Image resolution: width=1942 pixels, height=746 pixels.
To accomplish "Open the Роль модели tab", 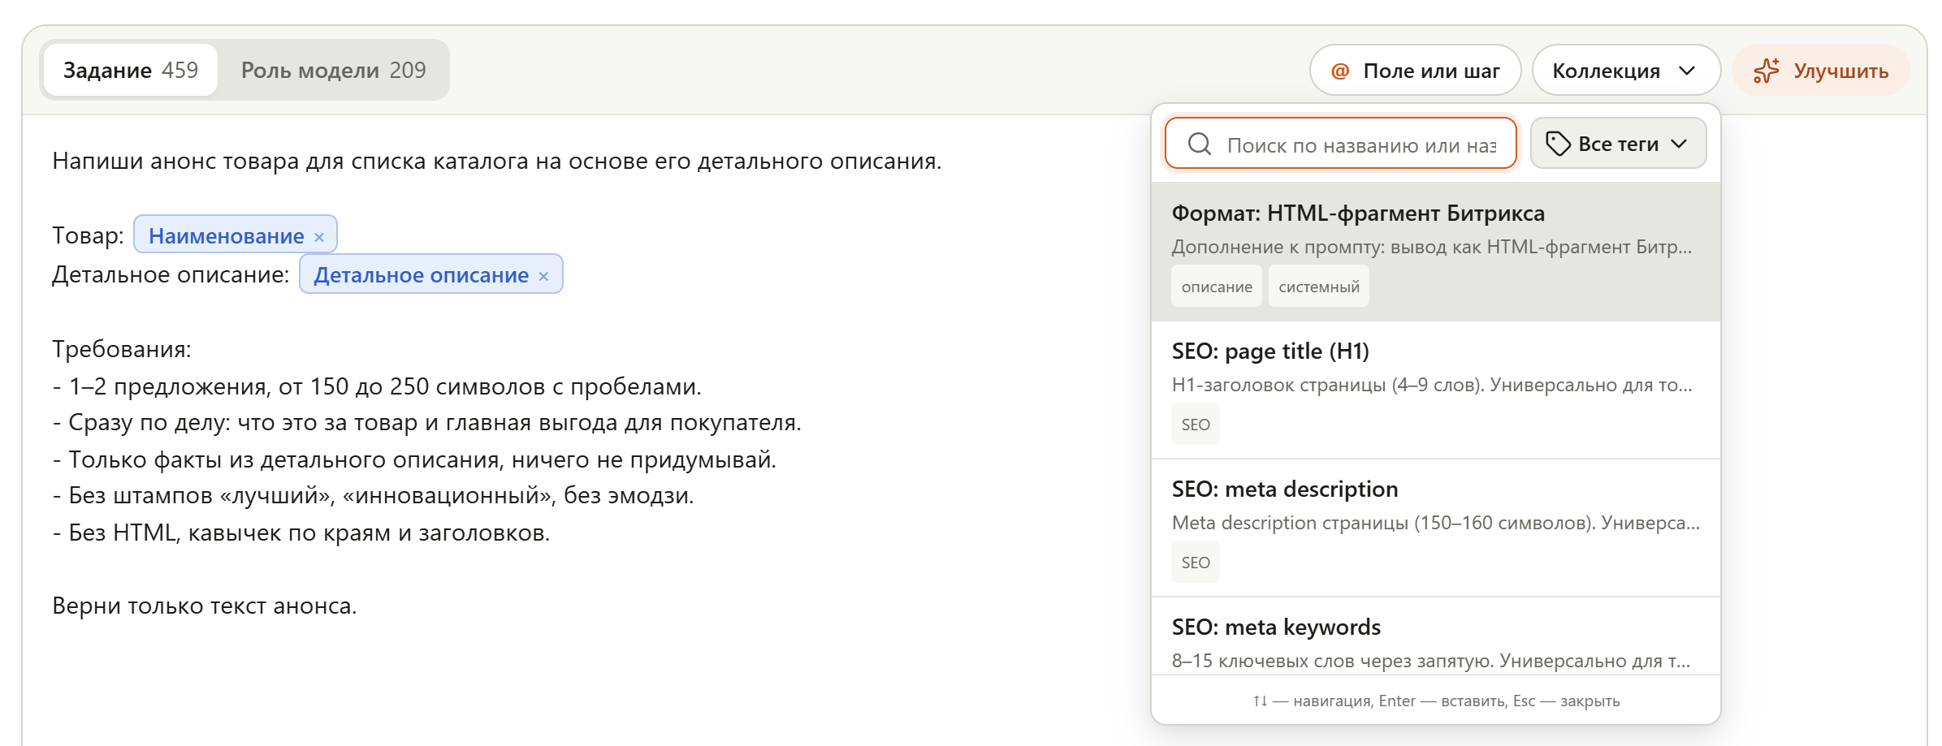I will (x=333, y=71).
